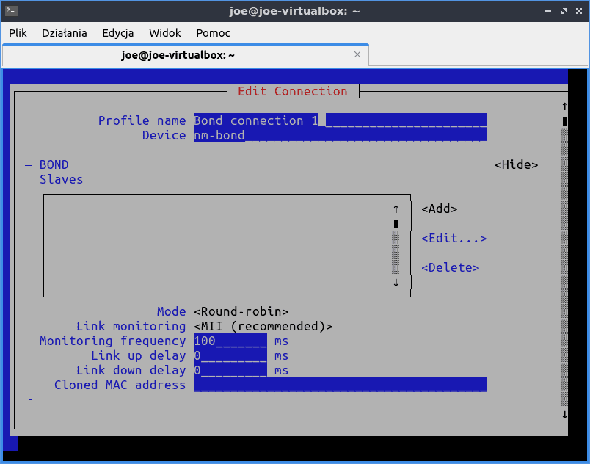The width and height of the screenshot is (590, 464).
Task: Click Add to attach a bond slave
Action: click(x=438, y=209)
